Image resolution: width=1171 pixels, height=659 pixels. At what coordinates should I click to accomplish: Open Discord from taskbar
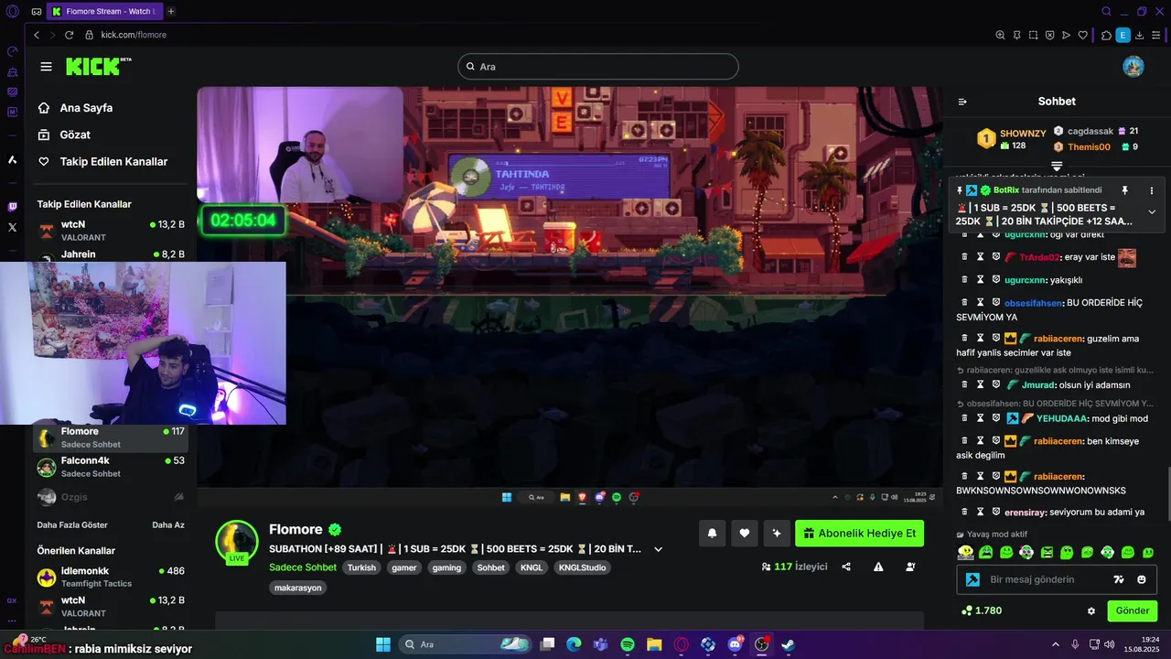click(735, 644)
